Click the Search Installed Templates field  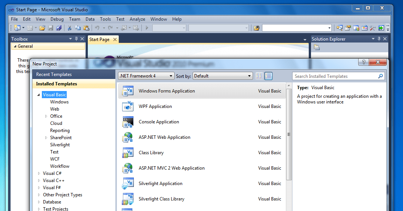point(335,76)
